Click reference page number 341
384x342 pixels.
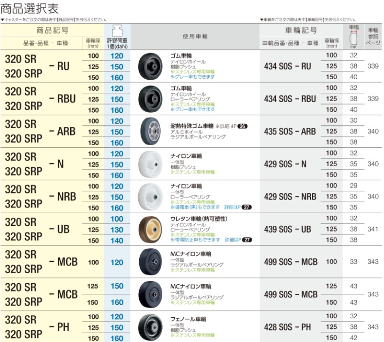[373, 229]
